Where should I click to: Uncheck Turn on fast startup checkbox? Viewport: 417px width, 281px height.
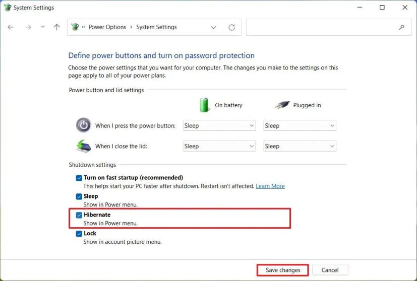[x=79, y=178]
